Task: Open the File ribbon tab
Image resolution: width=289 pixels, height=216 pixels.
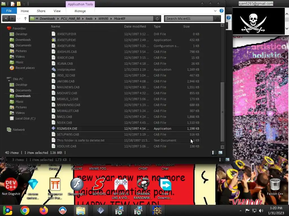Action: [9, 11]
